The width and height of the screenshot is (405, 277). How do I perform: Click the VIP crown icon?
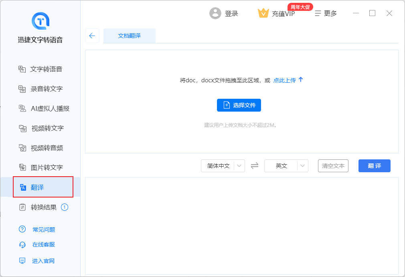point(263,13)
